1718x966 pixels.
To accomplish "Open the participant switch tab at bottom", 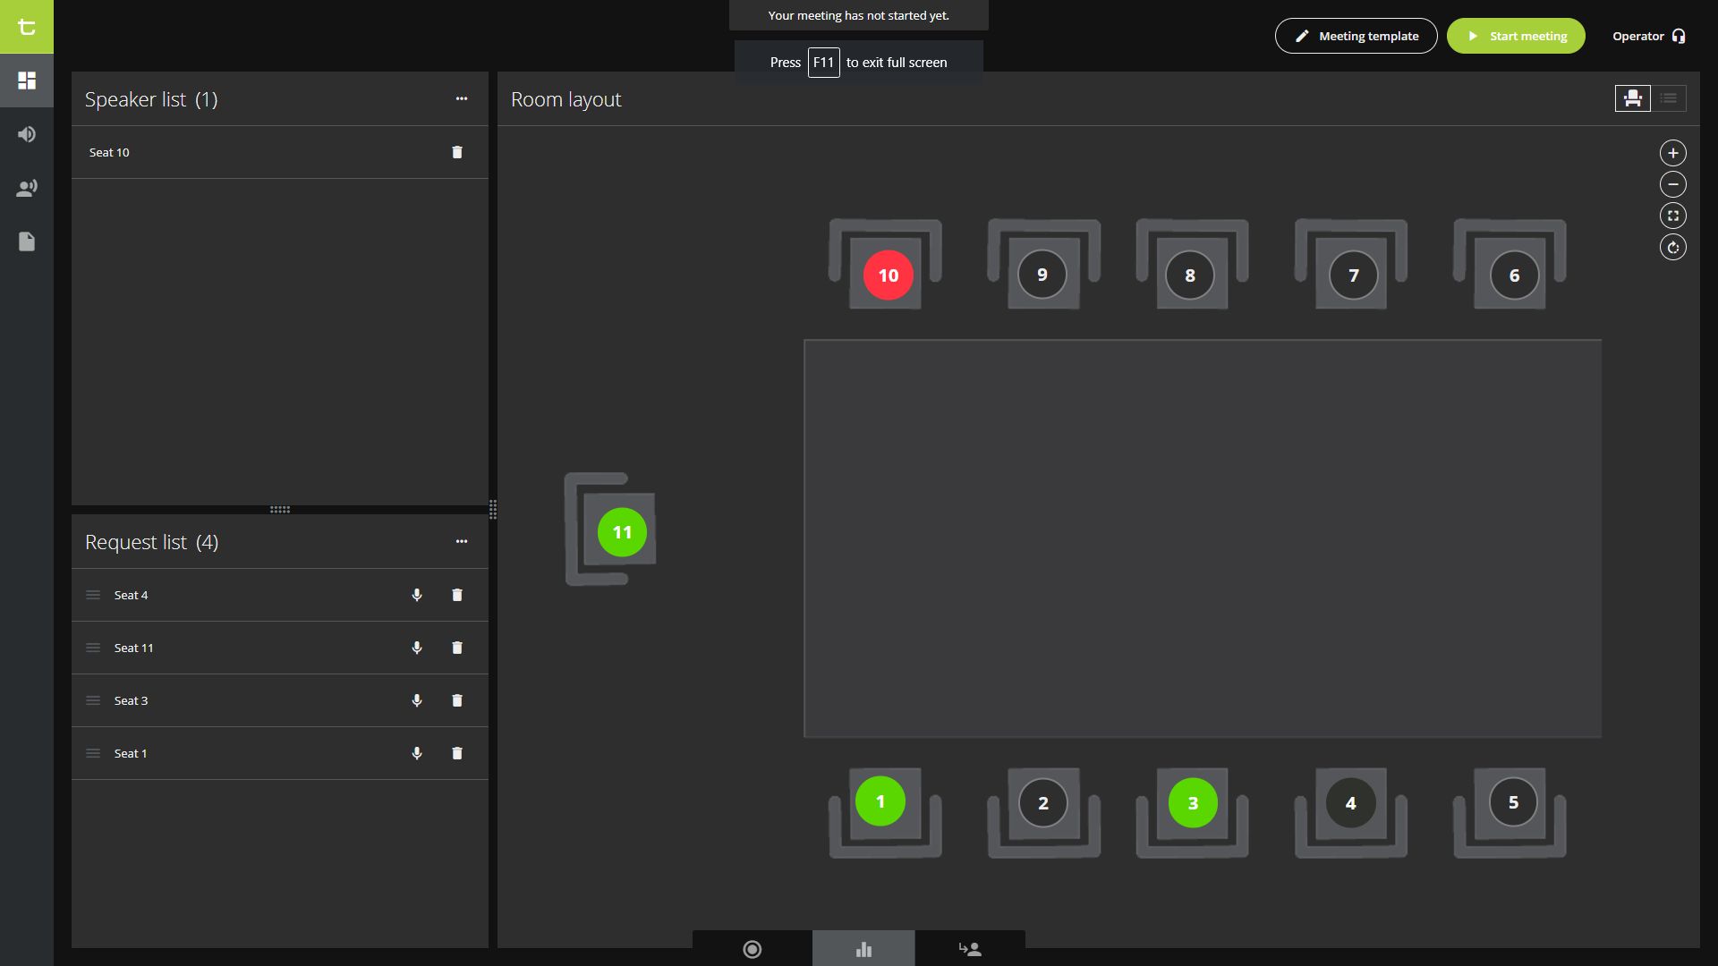I will tap(970, 949).
